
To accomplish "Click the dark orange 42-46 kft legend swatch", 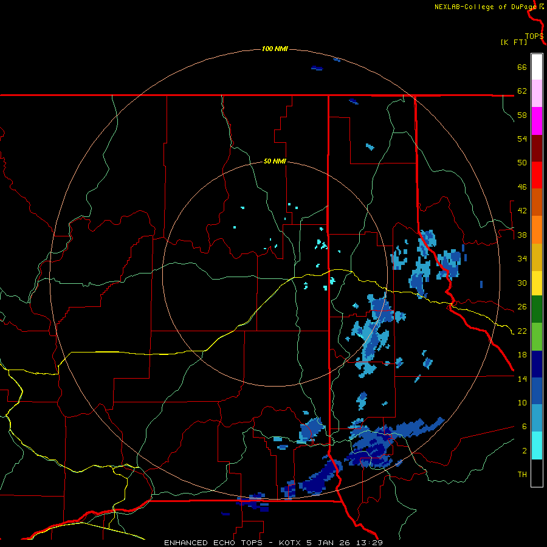I will pos(537,202).
